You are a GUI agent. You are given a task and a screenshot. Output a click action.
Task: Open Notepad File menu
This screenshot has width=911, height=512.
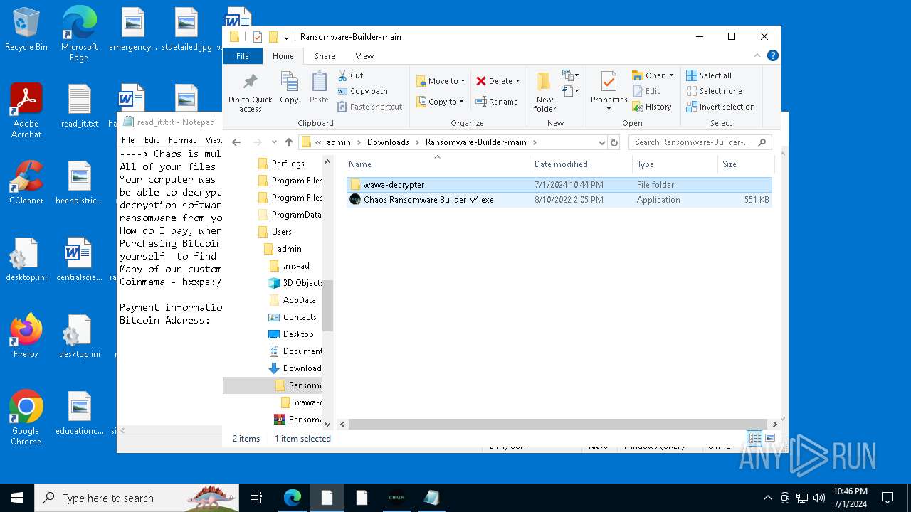coord(128,140)
